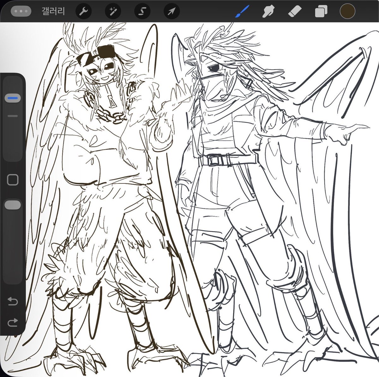Viewport: 379px width, 377px height.
Task: Select the Brush tool
Action: [x=242, y=12]
